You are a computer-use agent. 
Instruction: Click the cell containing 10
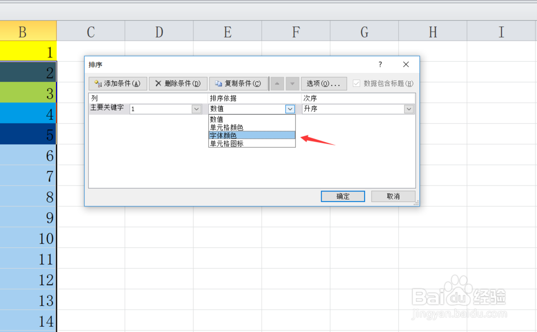tap(28, 238)
